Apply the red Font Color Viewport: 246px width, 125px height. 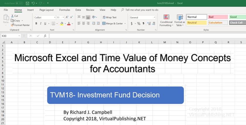[69, 23]
